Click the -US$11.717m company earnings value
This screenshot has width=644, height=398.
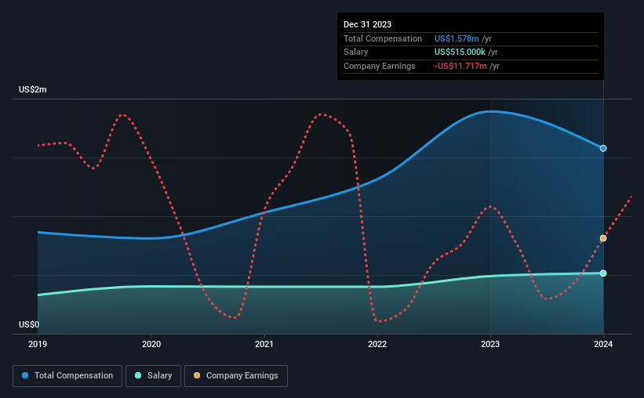coord(460,66)
